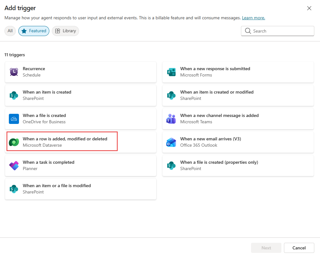
Task: Click the 'Microsoft Teams' subtitle
Action: pyautogui.click(x=196, y=122)
